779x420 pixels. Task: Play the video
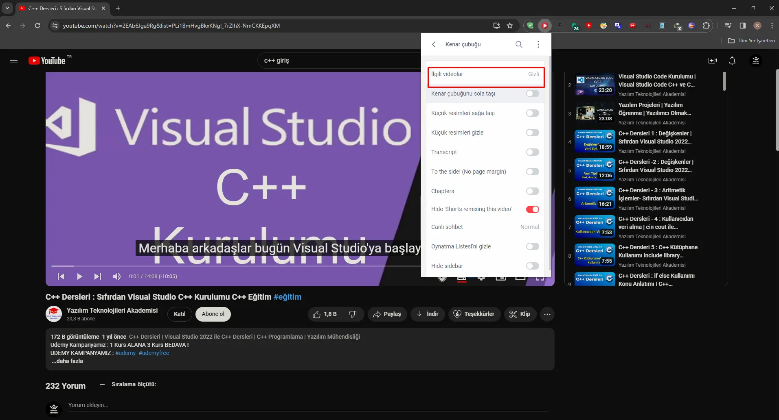click(x=79, y=276)
